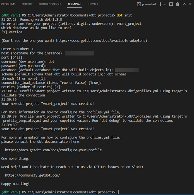194x195 pixels.
Task: Click the connection_load_balance prompt line
Action: 51,83
